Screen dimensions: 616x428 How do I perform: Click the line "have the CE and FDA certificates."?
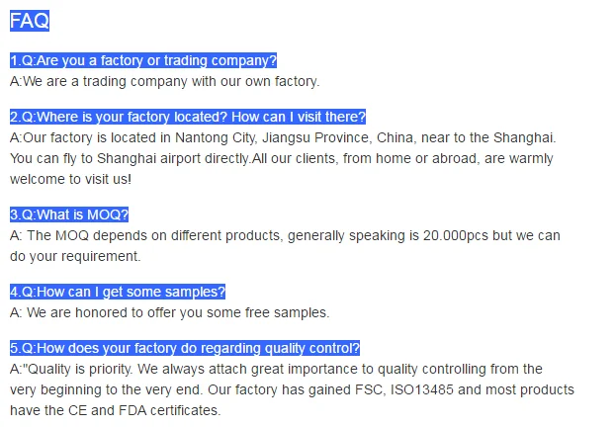click(x=115, y=410)
